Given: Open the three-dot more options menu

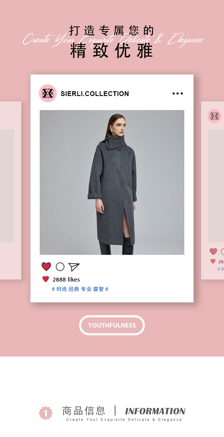Looking at the screenshot, I should (178, 94).
